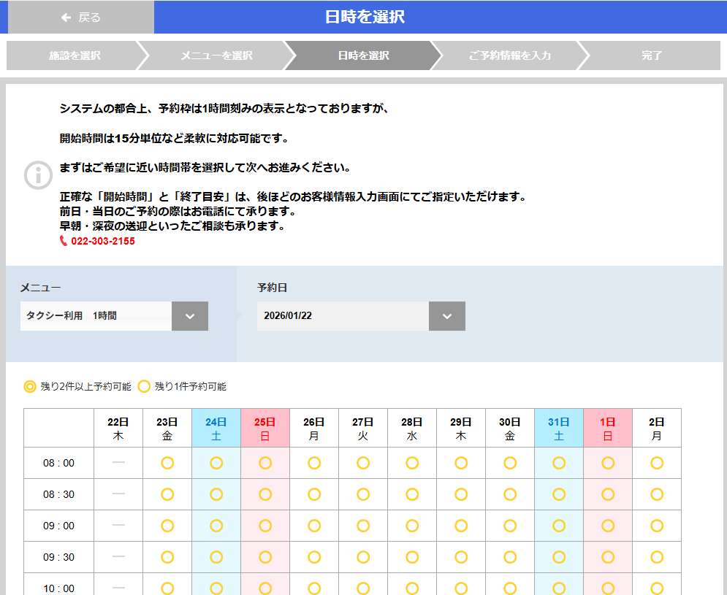Click the info icon next to the notice text
Image resolution: width=727 pixels, height=595 pixels.
[x=38, y=175]
